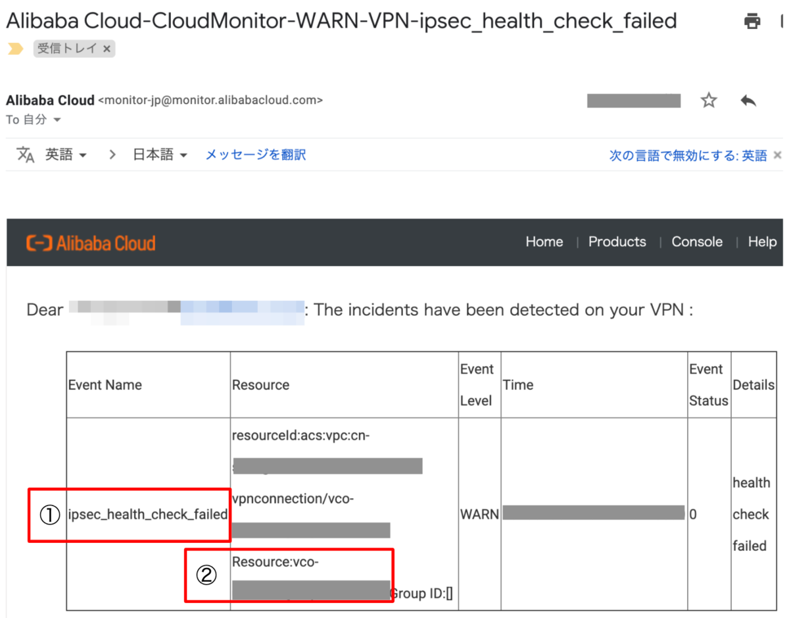Click the 受信トレイ label chip
Viewport: 789px width, 618px height.
coord(74,49)
